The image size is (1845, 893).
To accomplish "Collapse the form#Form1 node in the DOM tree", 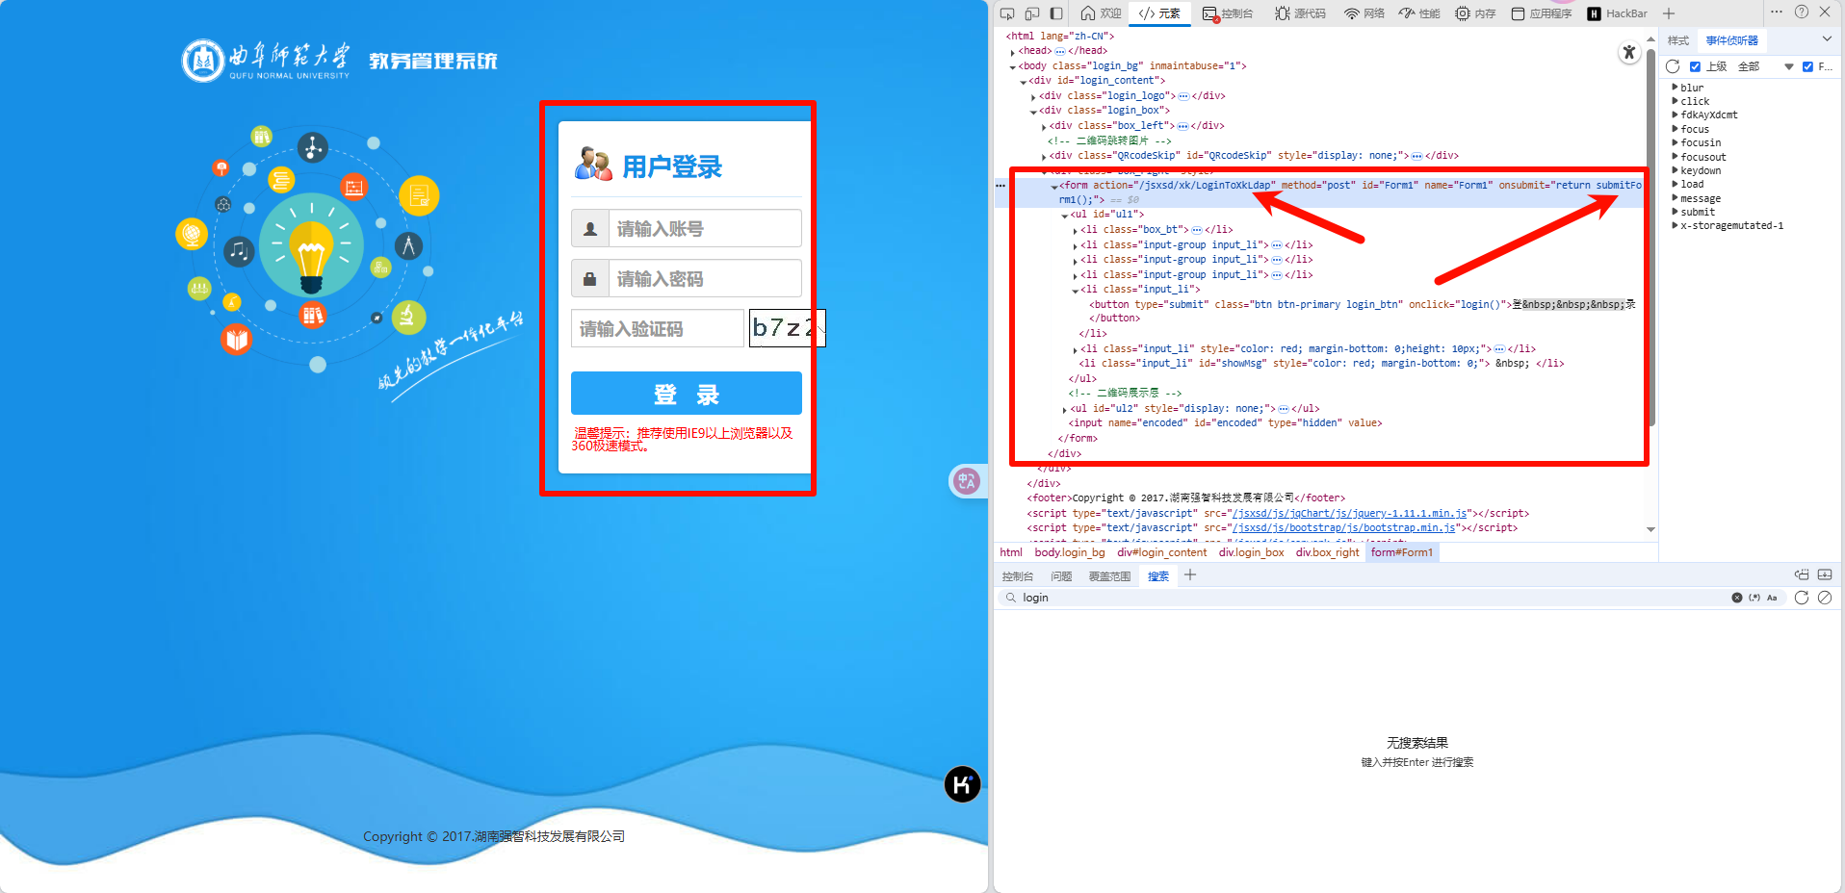I will pyautogui.click(x=1053, y=185).
